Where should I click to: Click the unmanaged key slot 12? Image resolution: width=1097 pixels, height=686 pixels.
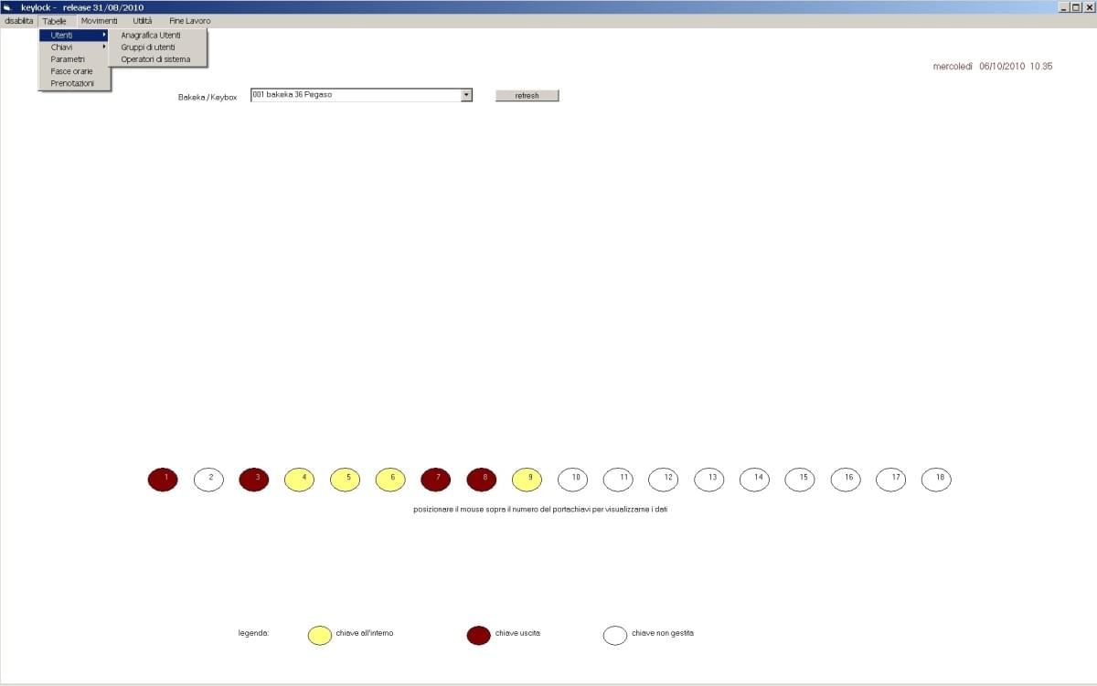coord(664,480)
